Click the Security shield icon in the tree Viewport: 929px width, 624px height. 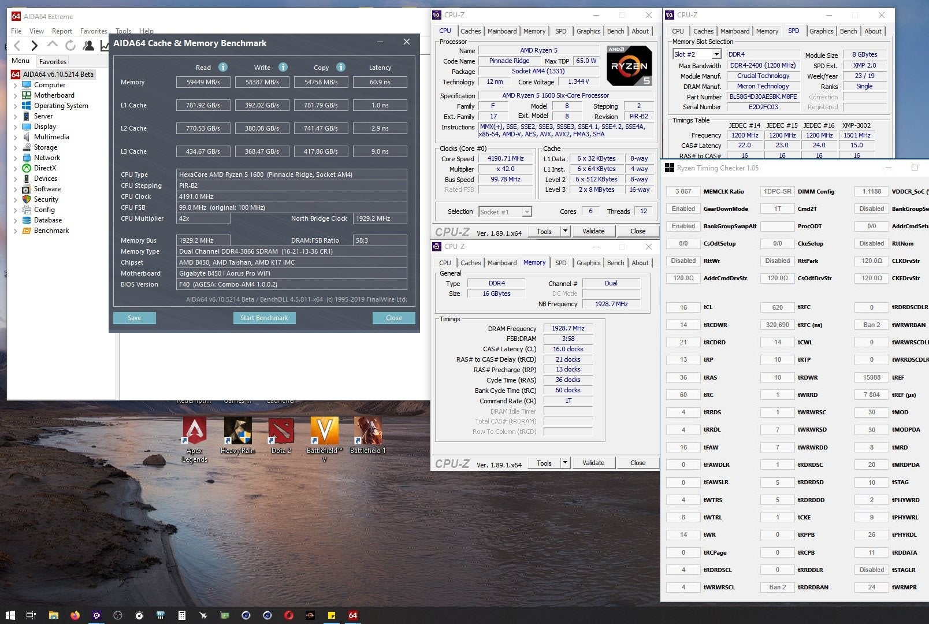(27, 199)
